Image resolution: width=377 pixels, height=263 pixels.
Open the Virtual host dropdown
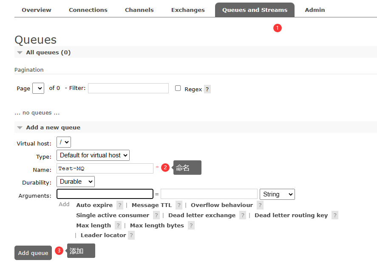click(x=64, y=142)
